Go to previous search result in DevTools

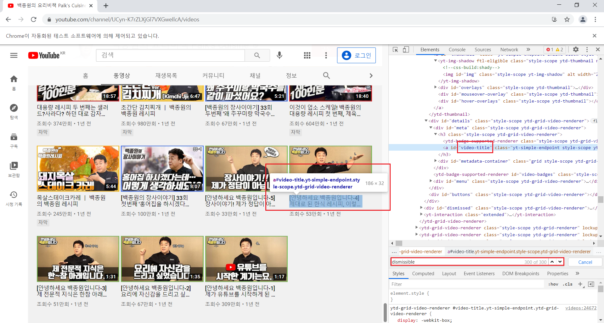[x=552, y=262]
